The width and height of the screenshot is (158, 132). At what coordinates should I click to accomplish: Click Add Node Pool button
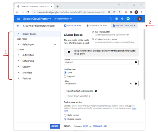pos(73,26)
